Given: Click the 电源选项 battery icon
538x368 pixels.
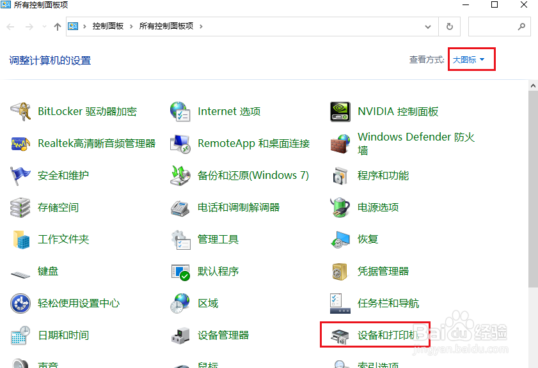Looking at the screenshot, I should click(x=340, y=207).
